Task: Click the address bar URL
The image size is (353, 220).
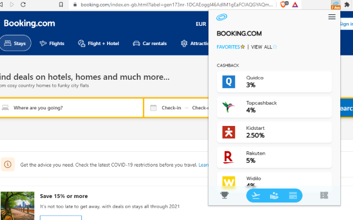Action: (x=176, y=4)
